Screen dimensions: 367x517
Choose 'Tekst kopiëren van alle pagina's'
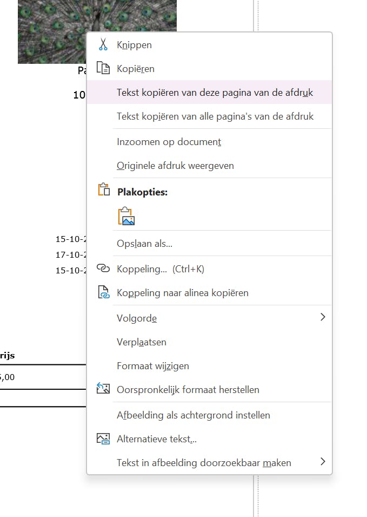[x=215, y=116]
